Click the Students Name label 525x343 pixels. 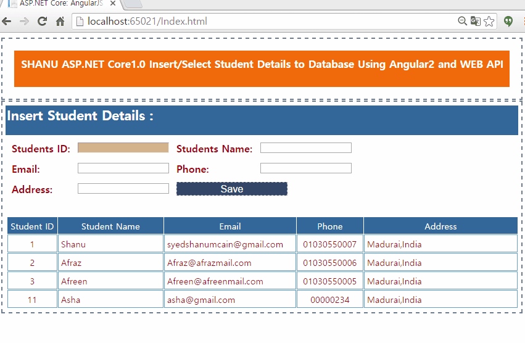214,149
